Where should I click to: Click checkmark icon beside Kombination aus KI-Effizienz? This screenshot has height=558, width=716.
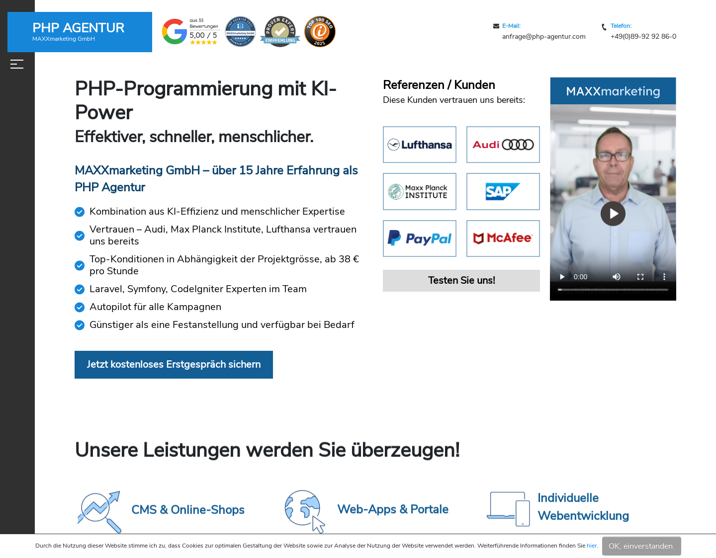(80, 212)
